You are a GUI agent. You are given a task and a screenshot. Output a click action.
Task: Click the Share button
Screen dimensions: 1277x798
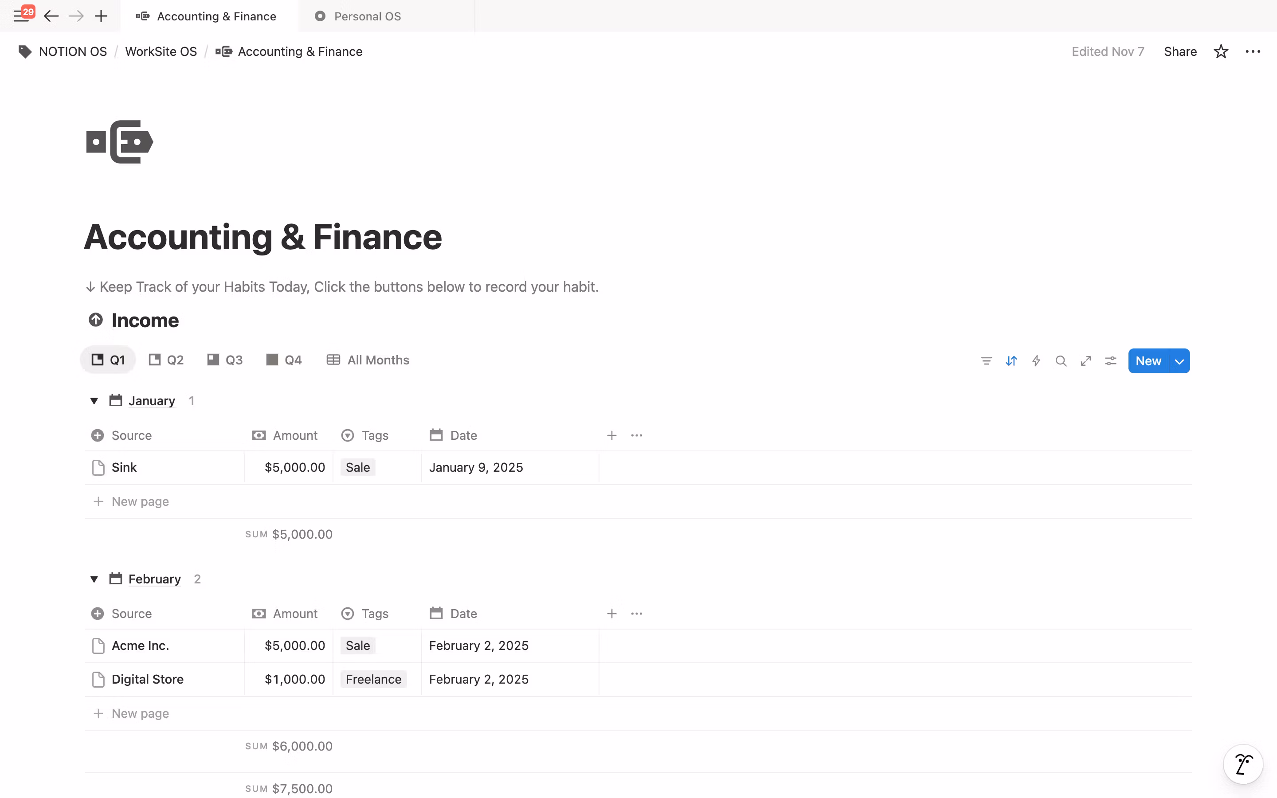1180,52
